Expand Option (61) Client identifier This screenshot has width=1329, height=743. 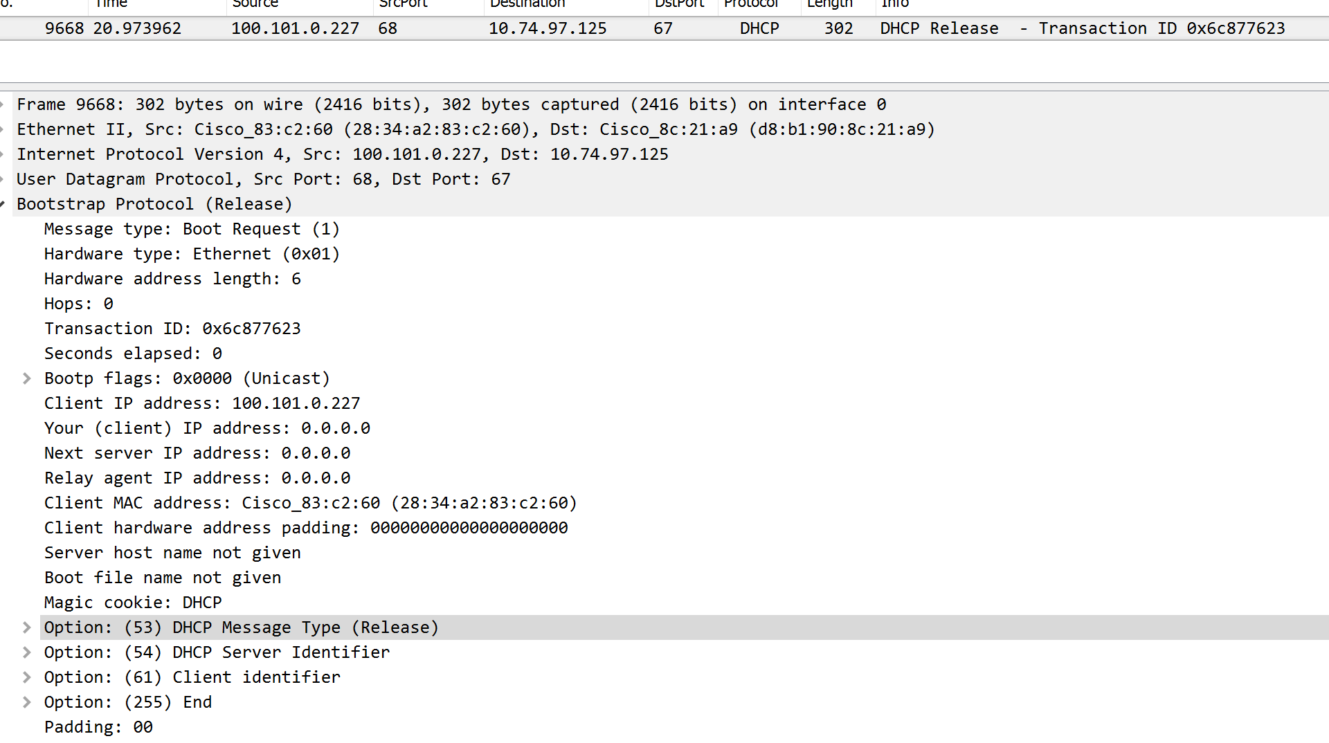tap(27, 677)
